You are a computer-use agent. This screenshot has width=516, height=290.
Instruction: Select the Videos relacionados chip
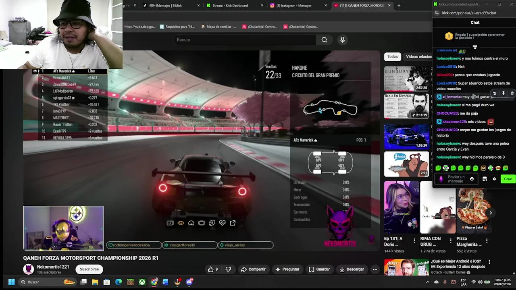pos(418,57)
